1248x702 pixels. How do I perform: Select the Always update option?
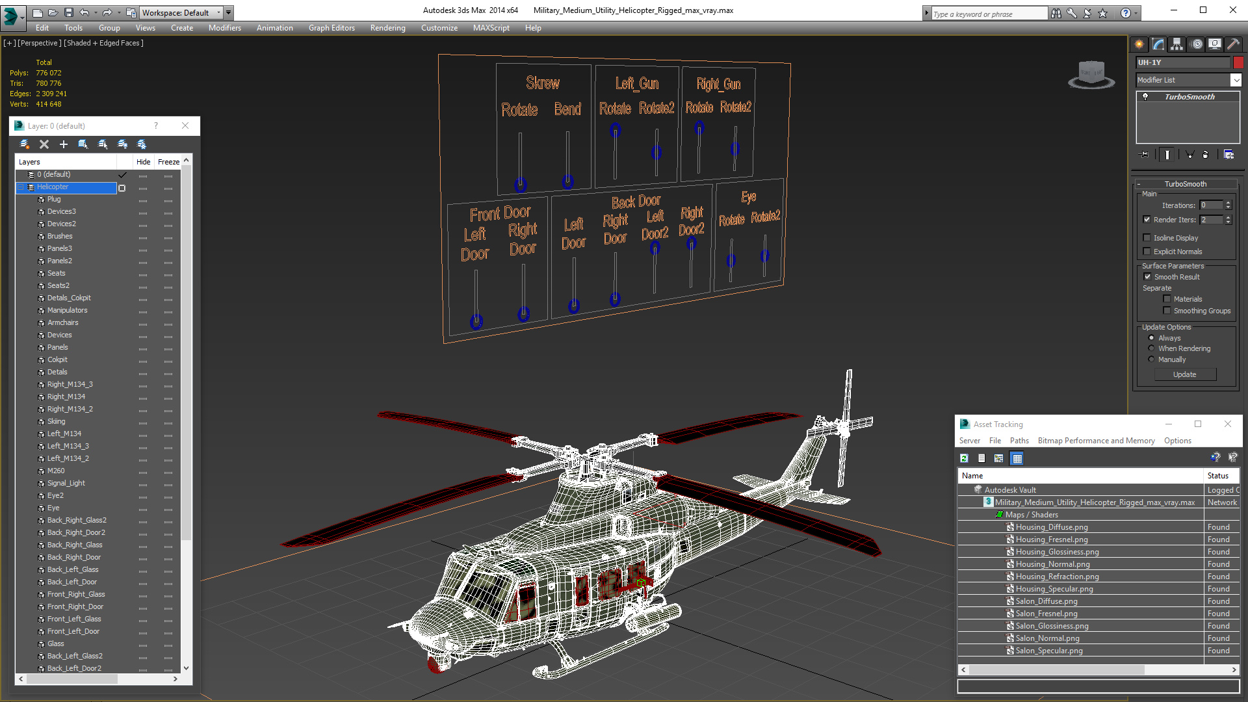[1151, 338]
